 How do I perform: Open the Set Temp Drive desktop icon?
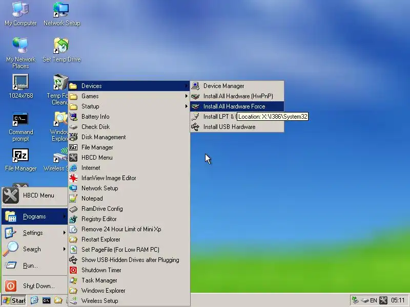[x=61, y=50]
